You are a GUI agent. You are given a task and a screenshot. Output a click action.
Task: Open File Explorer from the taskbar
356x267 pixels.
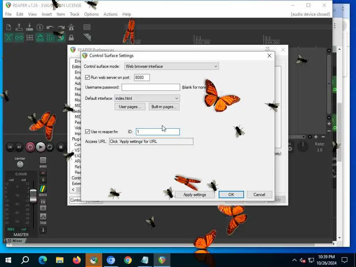tap(60, 260)
